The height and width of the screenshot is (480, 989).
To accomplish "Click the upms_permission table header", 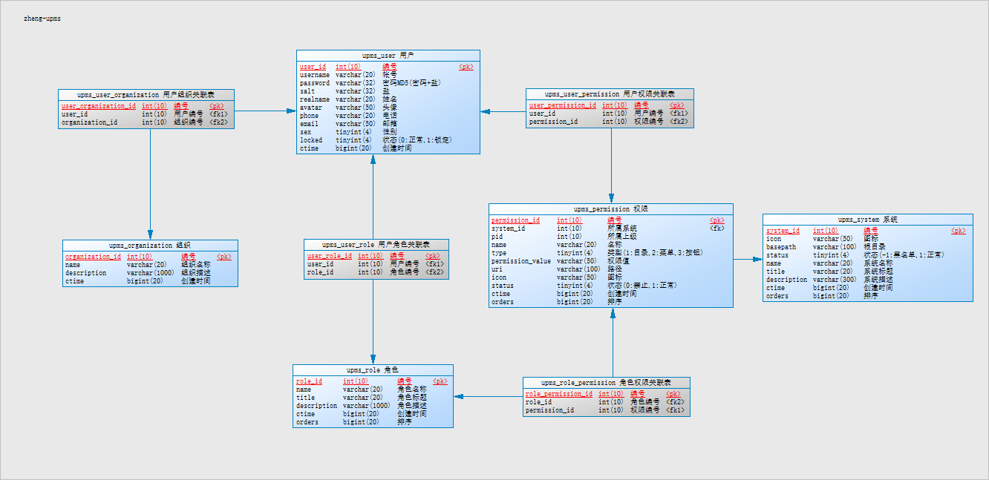I will point(611,209).
